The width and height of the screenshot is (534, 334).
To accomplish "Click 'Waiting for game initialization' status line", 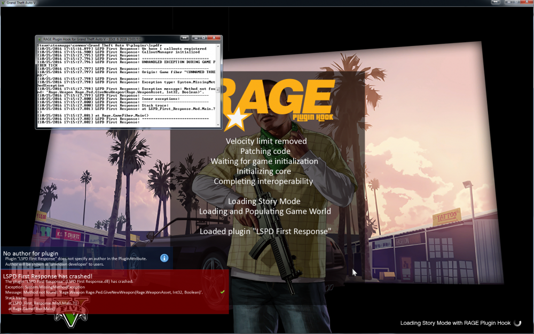I will point(264,161).
